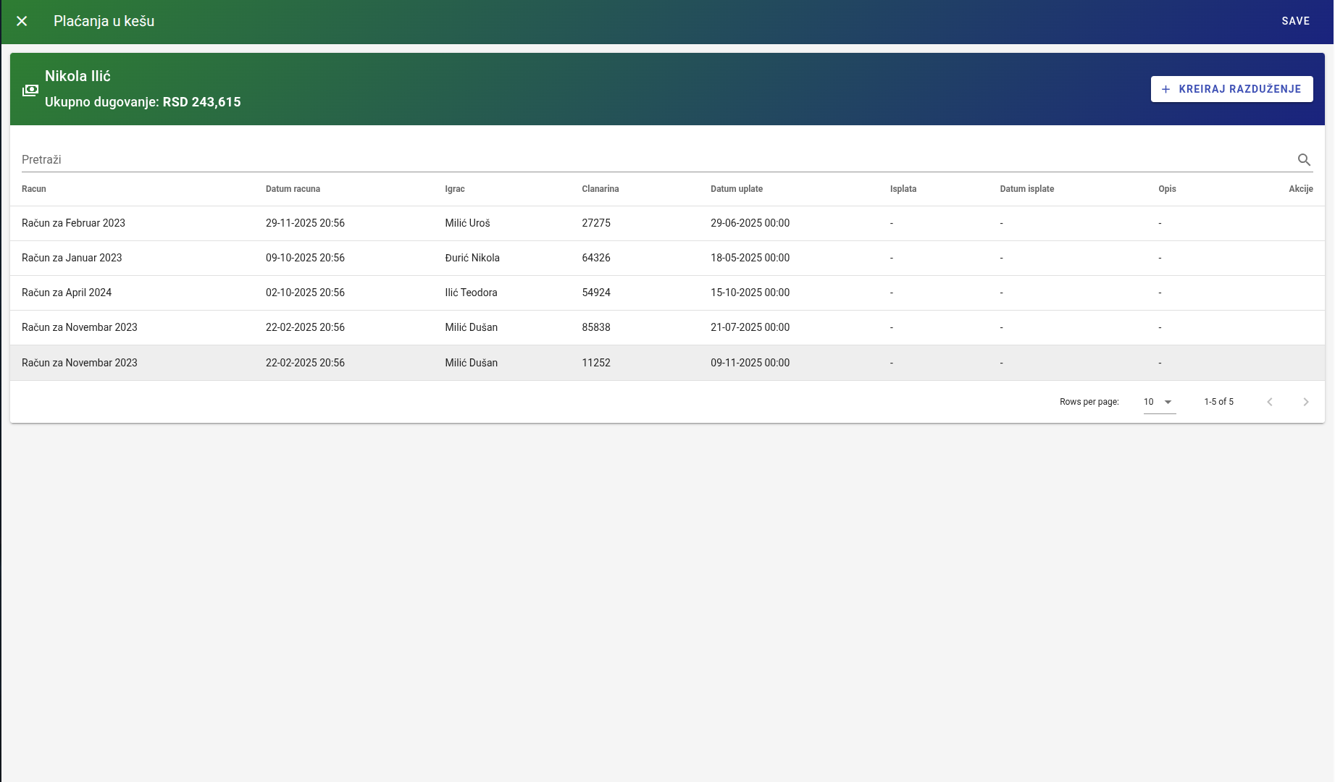1335x782 pixels.
Task: Click the plus icon in Kreiraj razduženje
Action: [x=1165, y=89]
